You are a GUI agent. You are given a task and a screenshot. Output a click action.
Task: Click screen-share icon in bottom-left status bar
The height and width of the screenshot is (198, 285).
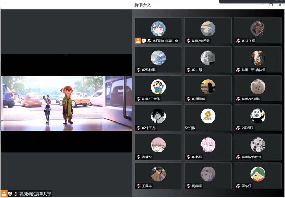pos(10,194)
